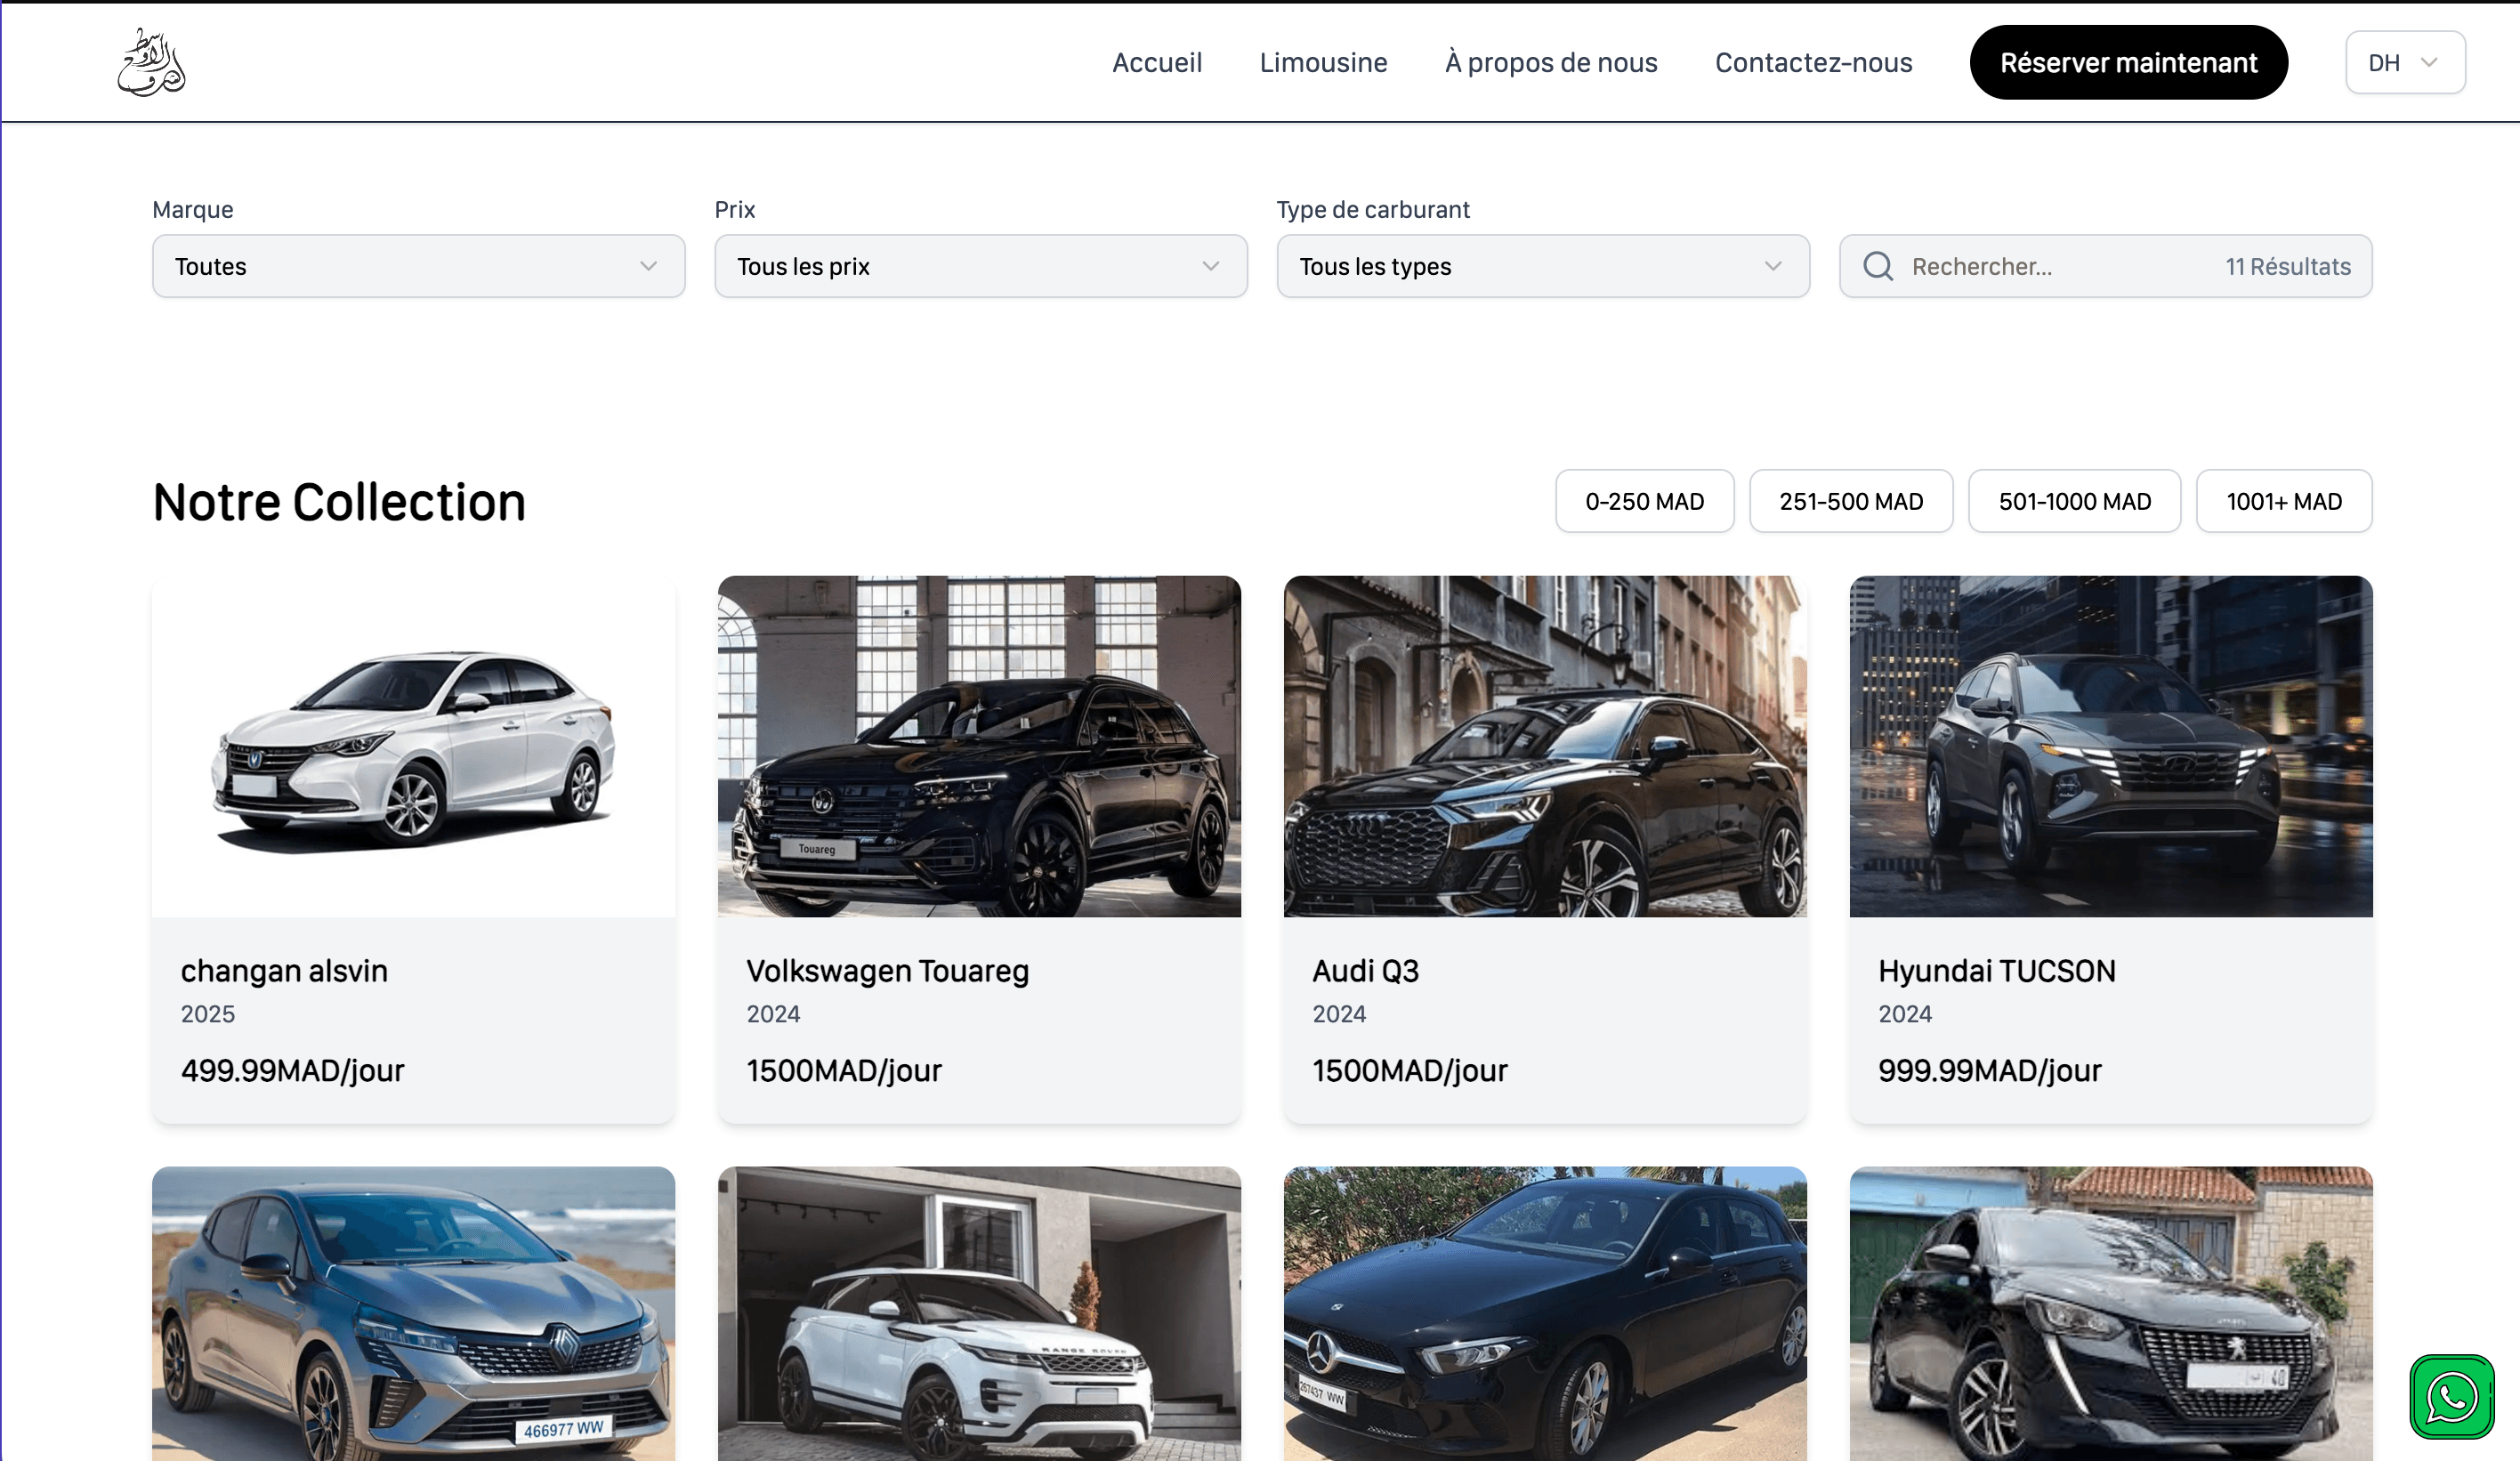The image size is (2520, 1461).
Task: Open the DH currency selector
Action: pyautogui.click(x=2404, y=62)
